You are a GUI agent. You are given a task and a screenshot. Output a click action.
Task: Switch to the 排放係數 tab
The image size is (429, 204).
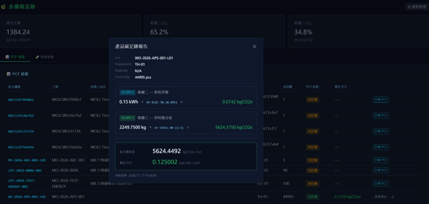coord(45,57)
